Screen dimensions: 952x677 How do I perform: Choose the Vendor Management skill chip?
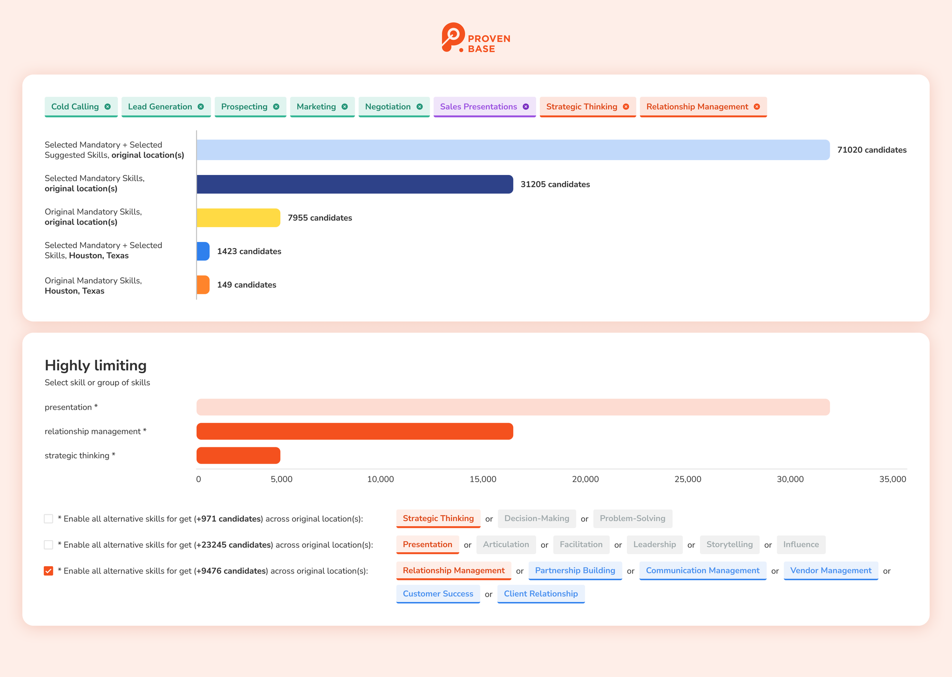[x=830, y=571]
